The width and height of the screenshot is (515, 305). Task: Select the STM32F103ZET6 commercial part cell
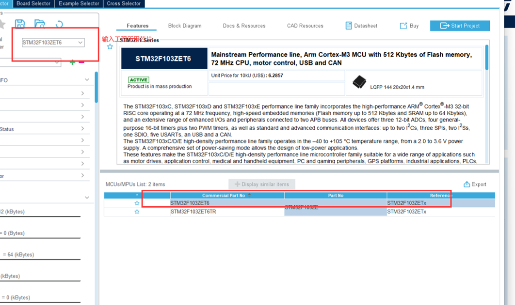click(x=227, y=203)
